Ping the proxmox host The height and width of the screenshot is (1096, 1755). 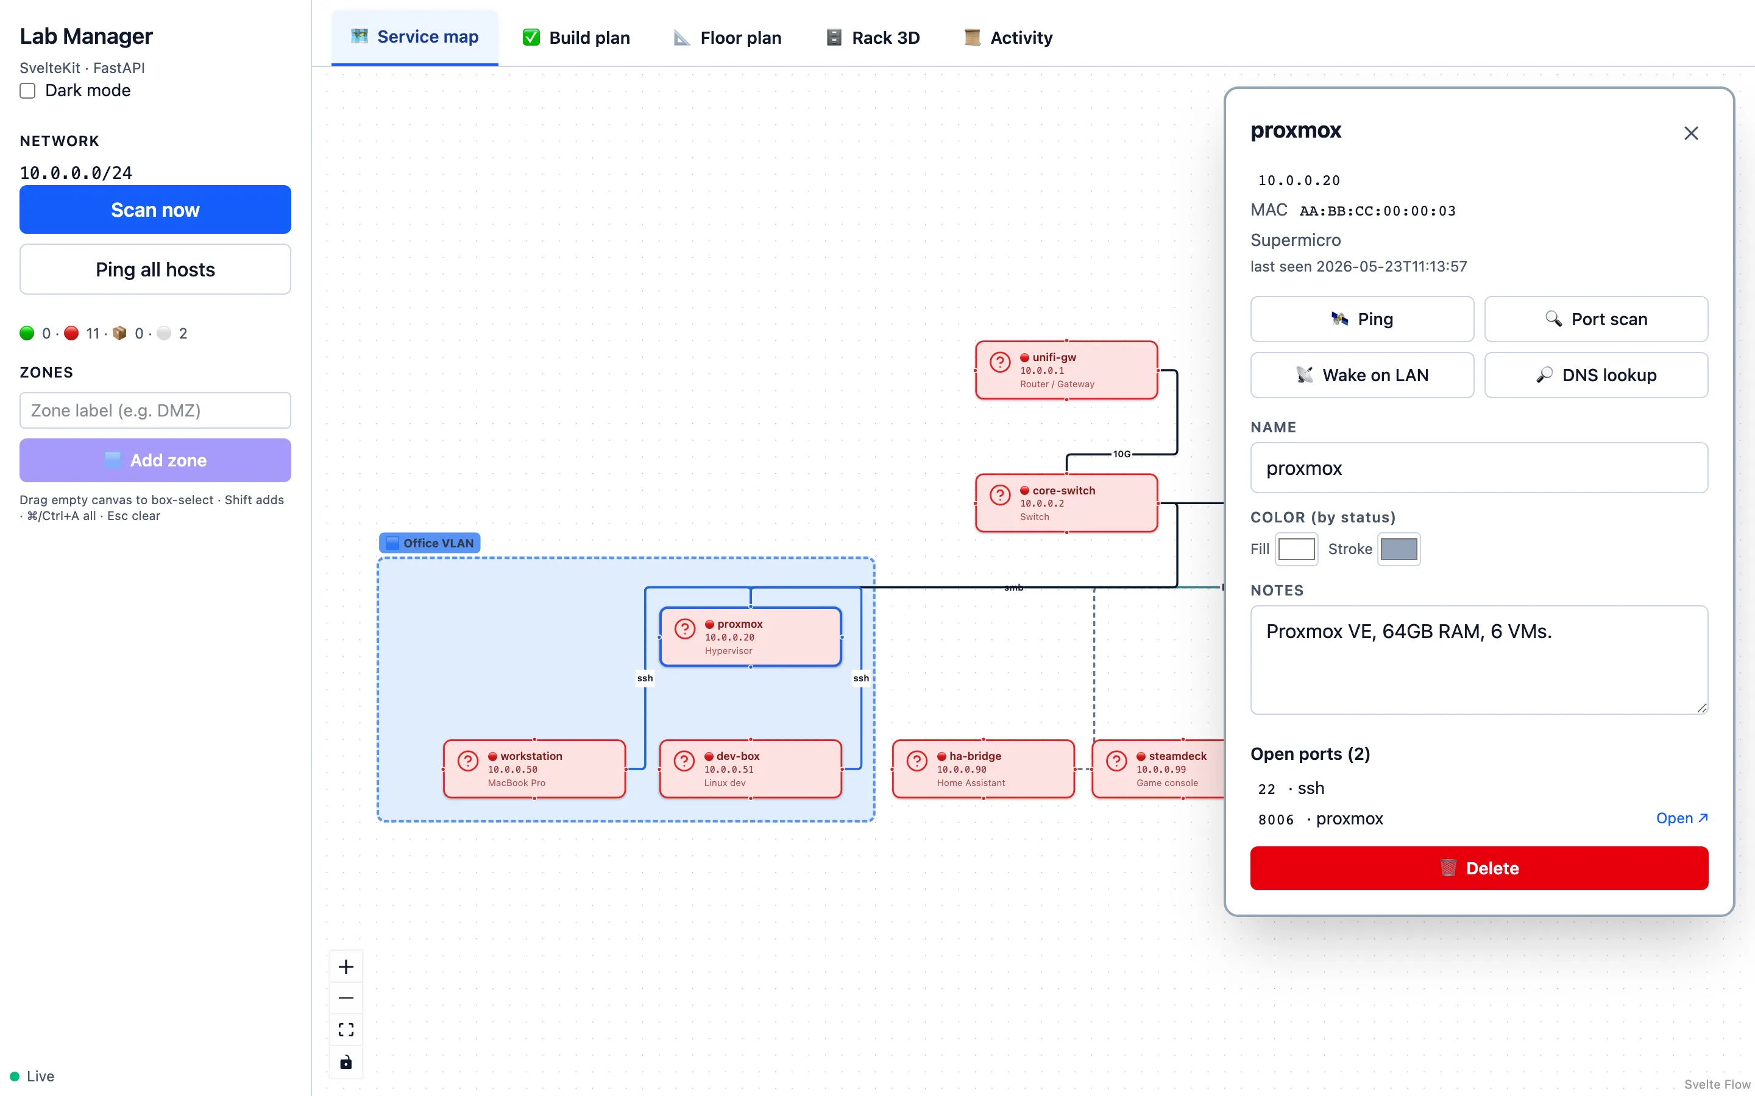pyautogui.click(x=1362, y=319)
